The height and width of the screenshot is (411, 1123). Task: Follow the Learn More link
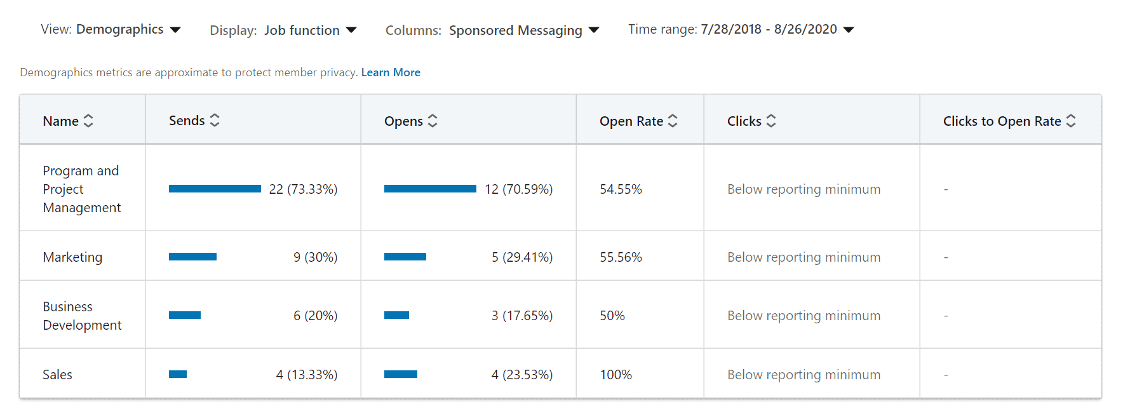click(391, 72)
